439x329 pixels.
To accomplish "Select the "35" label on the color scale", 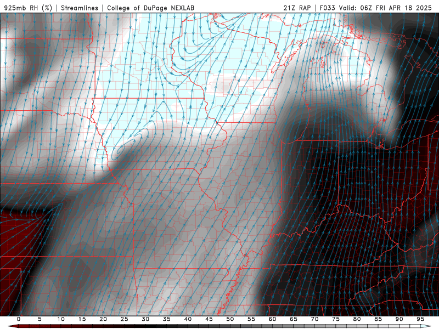I will 167,319.
